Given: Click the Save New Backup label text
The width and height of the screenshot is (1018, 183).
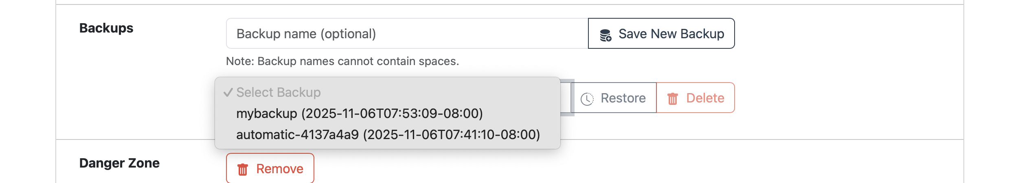Looking at the screenshot, I should (x=671, y=34).
